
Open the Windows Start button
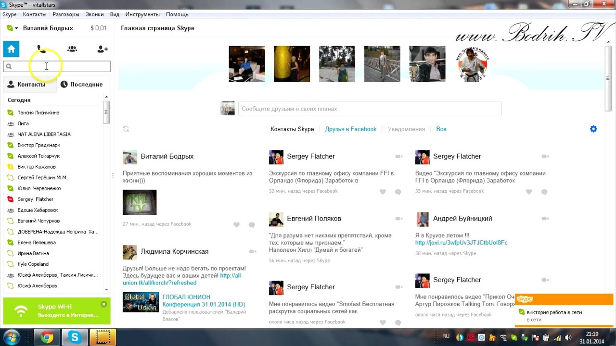pyautogui.click(x=11, y=337)
